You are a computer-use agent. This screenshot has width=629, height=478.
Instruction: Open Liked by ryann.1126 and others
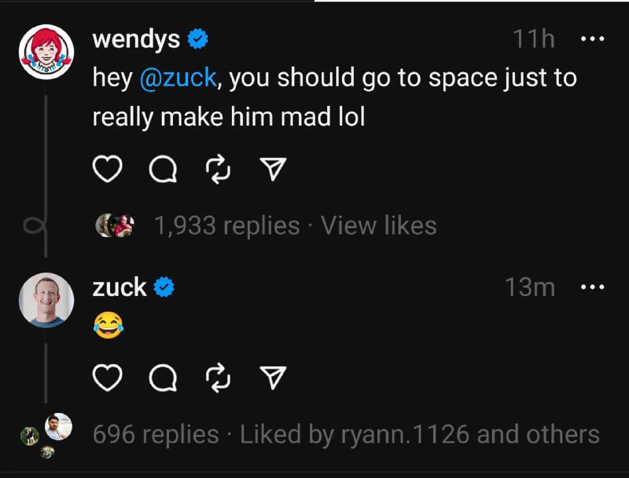click(419, 434)
